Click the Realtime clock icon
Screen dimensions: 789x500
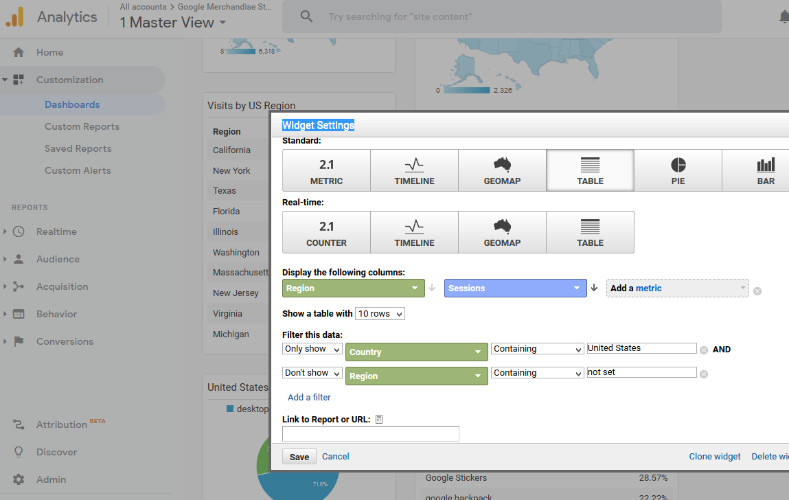coord(19,231)
